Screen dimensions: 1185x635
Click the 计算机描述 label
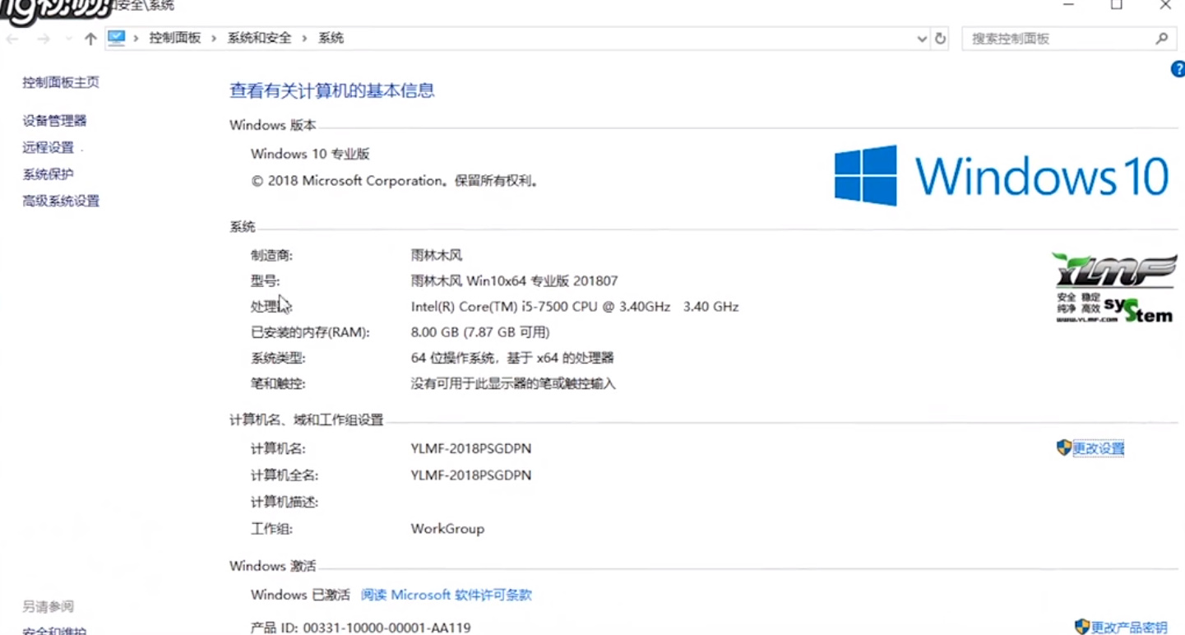pos(285,502)
